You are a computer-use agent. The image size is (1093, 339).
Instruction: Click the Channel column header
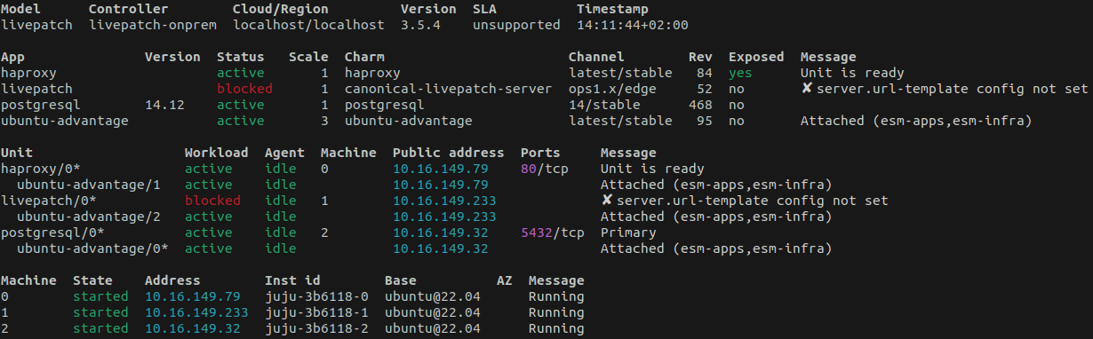596,57
